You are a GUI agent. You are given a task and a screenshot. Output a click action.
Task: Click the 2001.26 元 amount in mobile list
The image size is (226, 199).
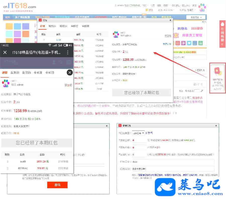click(x=43, y=162)
